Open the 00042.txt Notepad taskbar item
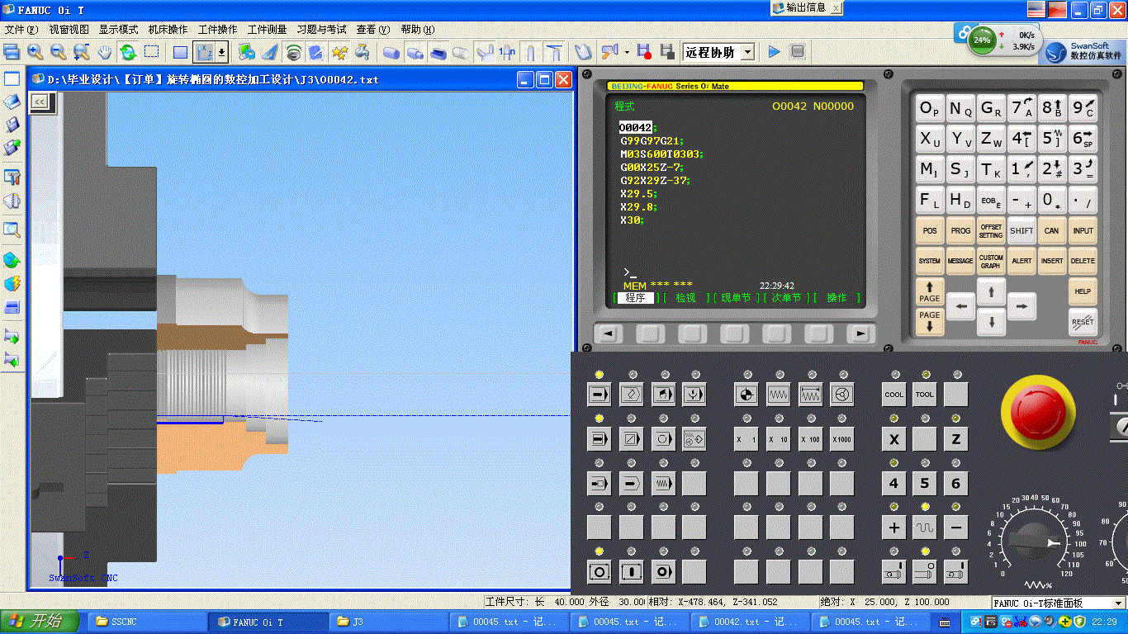Screen dimensions: 1128x634 pyautogui.click(x=750, y=622)
